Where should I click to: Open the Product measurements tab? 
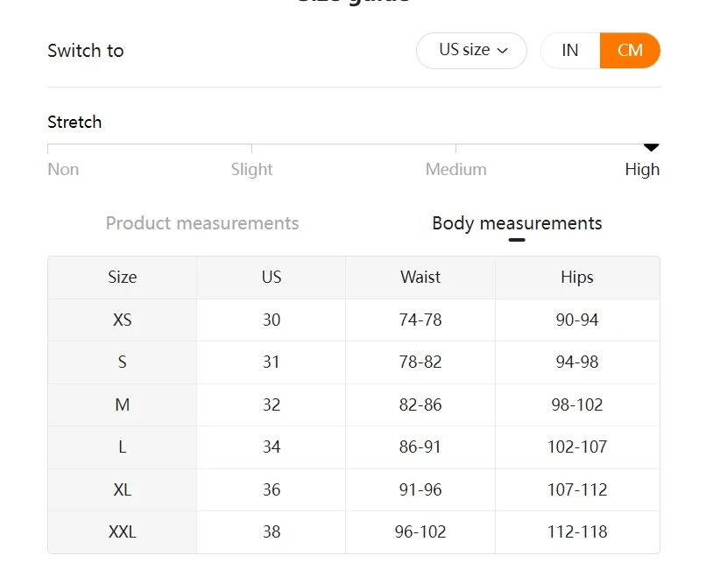(202, 223)
